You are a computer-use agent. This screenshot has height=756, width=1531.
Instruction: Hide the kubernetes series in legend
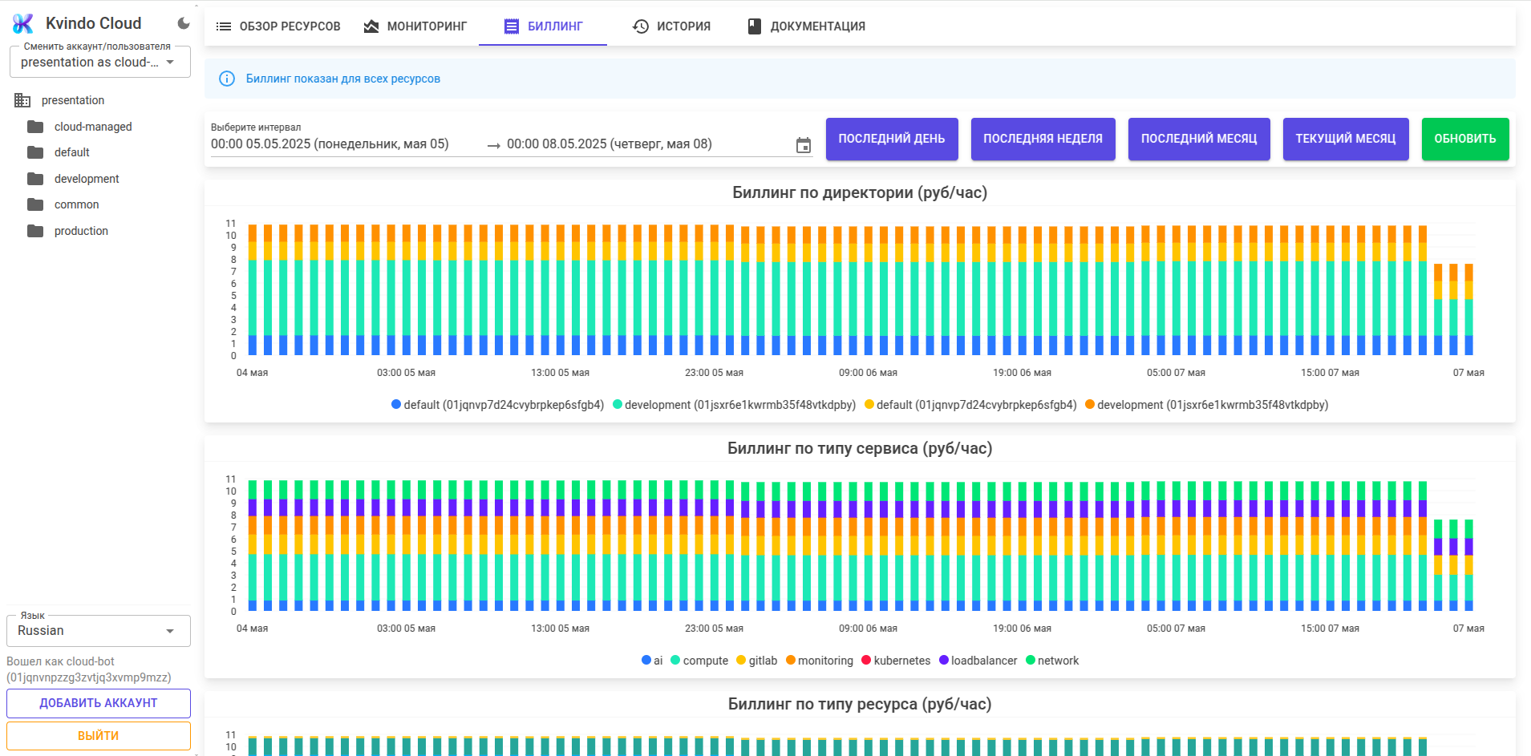coord(896,661)
